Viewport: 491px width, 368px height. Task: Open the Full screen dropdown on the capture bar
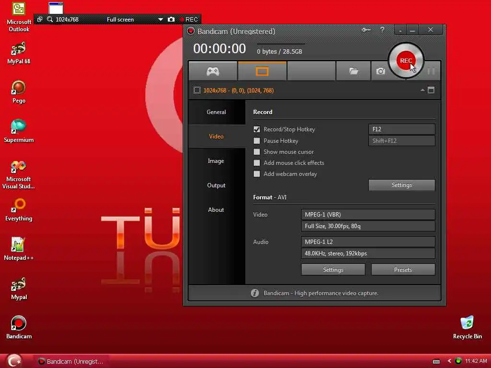click(160, 19)
